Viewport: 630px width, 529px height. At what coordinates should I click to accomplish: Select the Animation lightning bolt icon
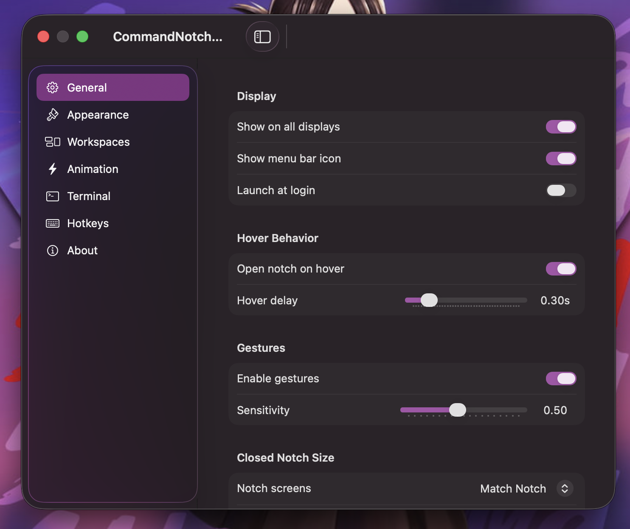click(52, 169)
